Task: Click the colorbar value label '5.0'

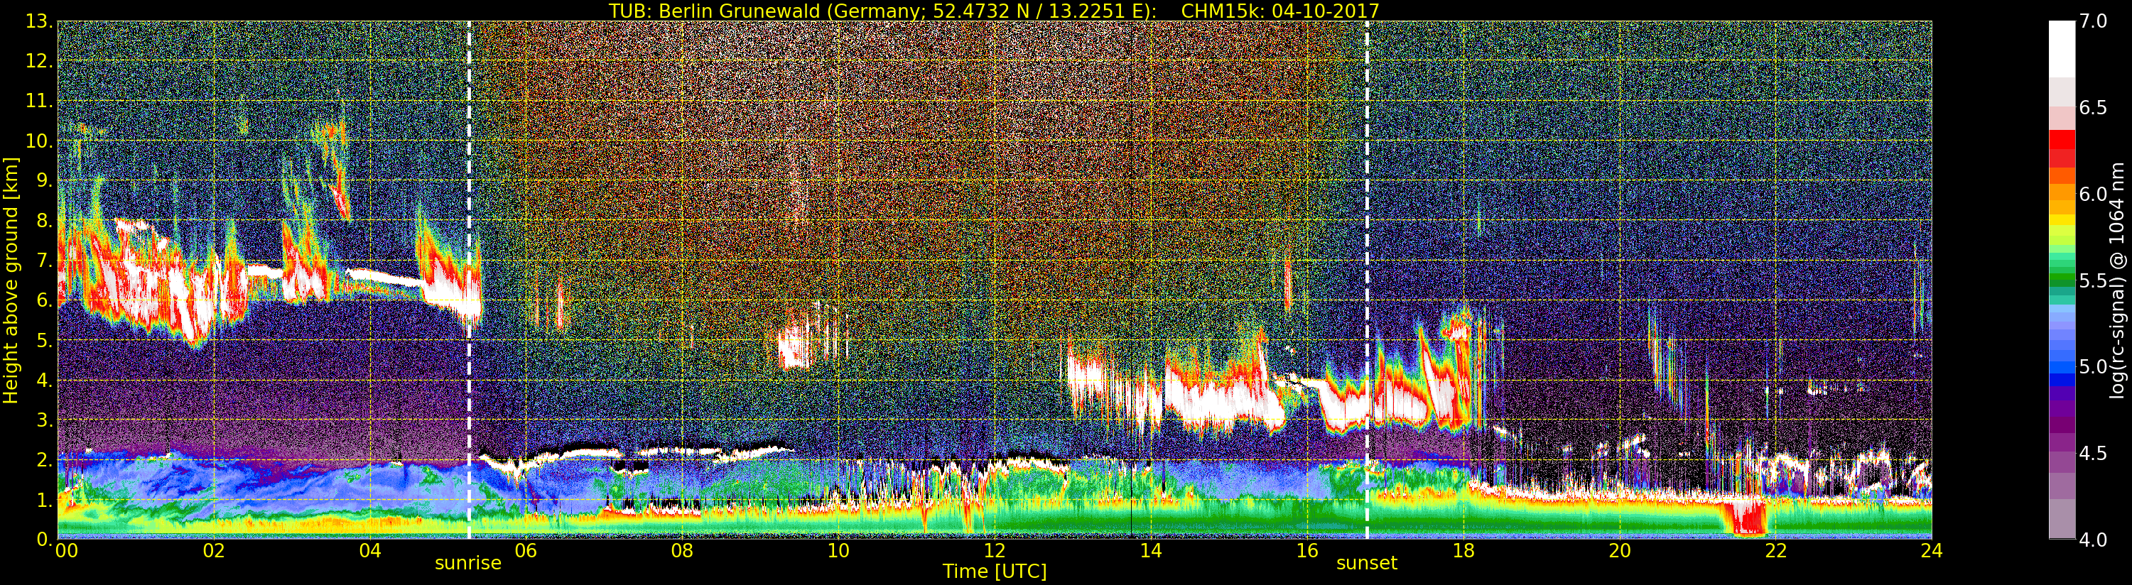Action: [2093, 366]
